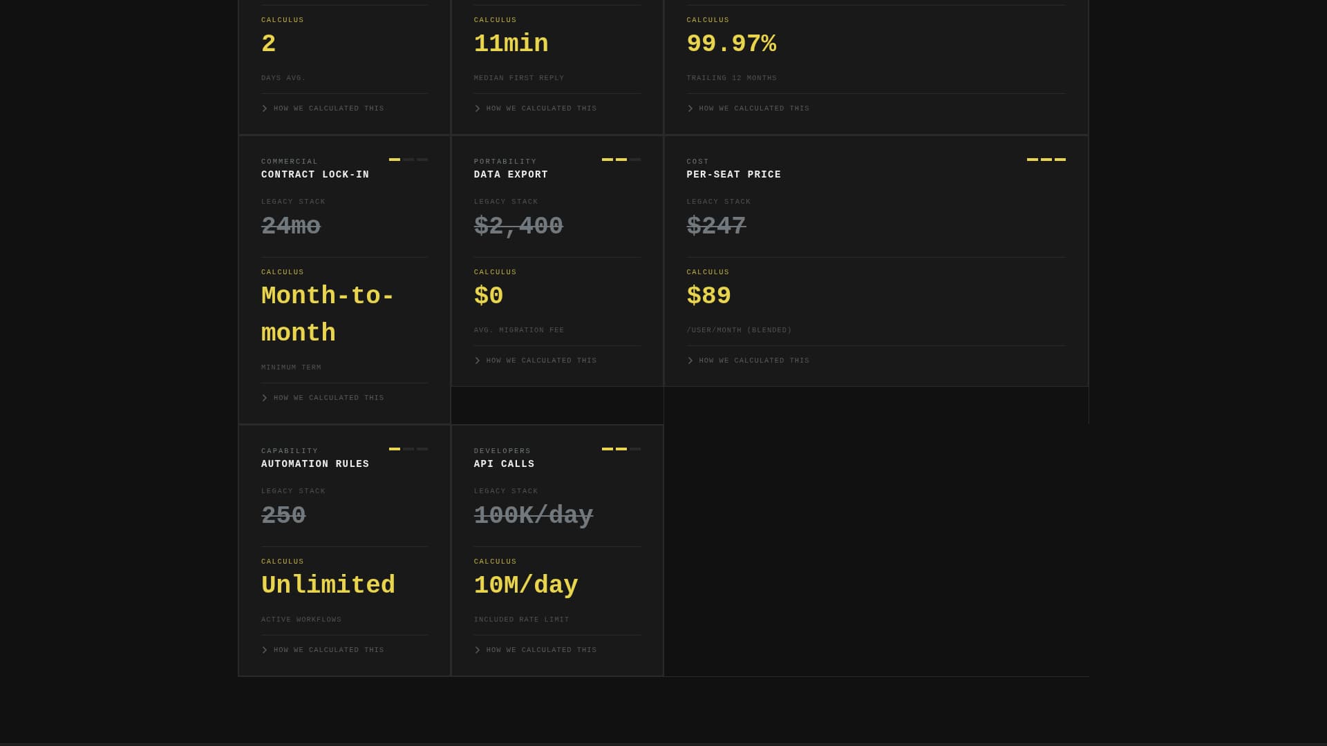Viewport: 1327px width, 746px height.
Task: Click "CALCULUS" label above 11min
Action: 496,20
